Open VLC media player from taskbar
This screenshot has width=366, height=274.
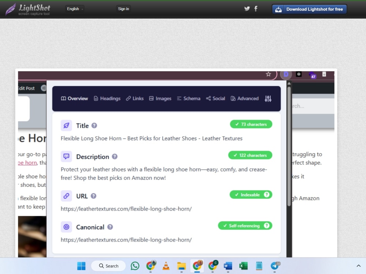[166, 266]
